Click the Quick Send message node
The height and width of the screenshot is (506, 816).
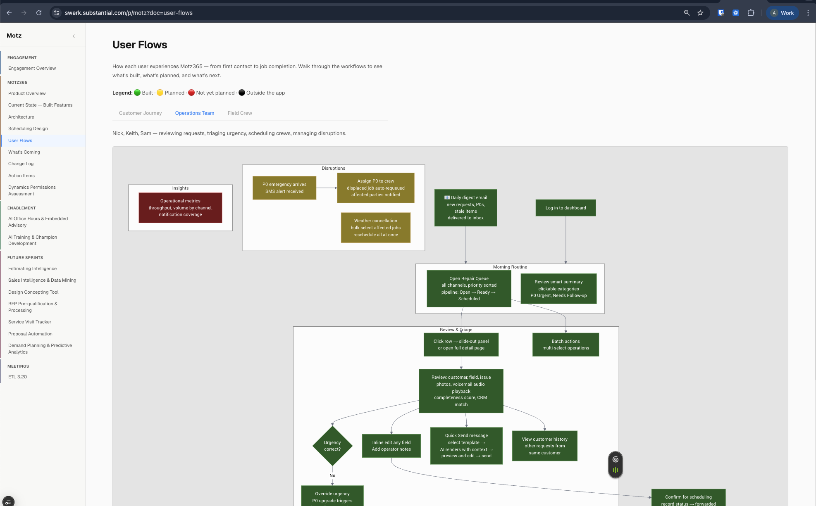466,446
